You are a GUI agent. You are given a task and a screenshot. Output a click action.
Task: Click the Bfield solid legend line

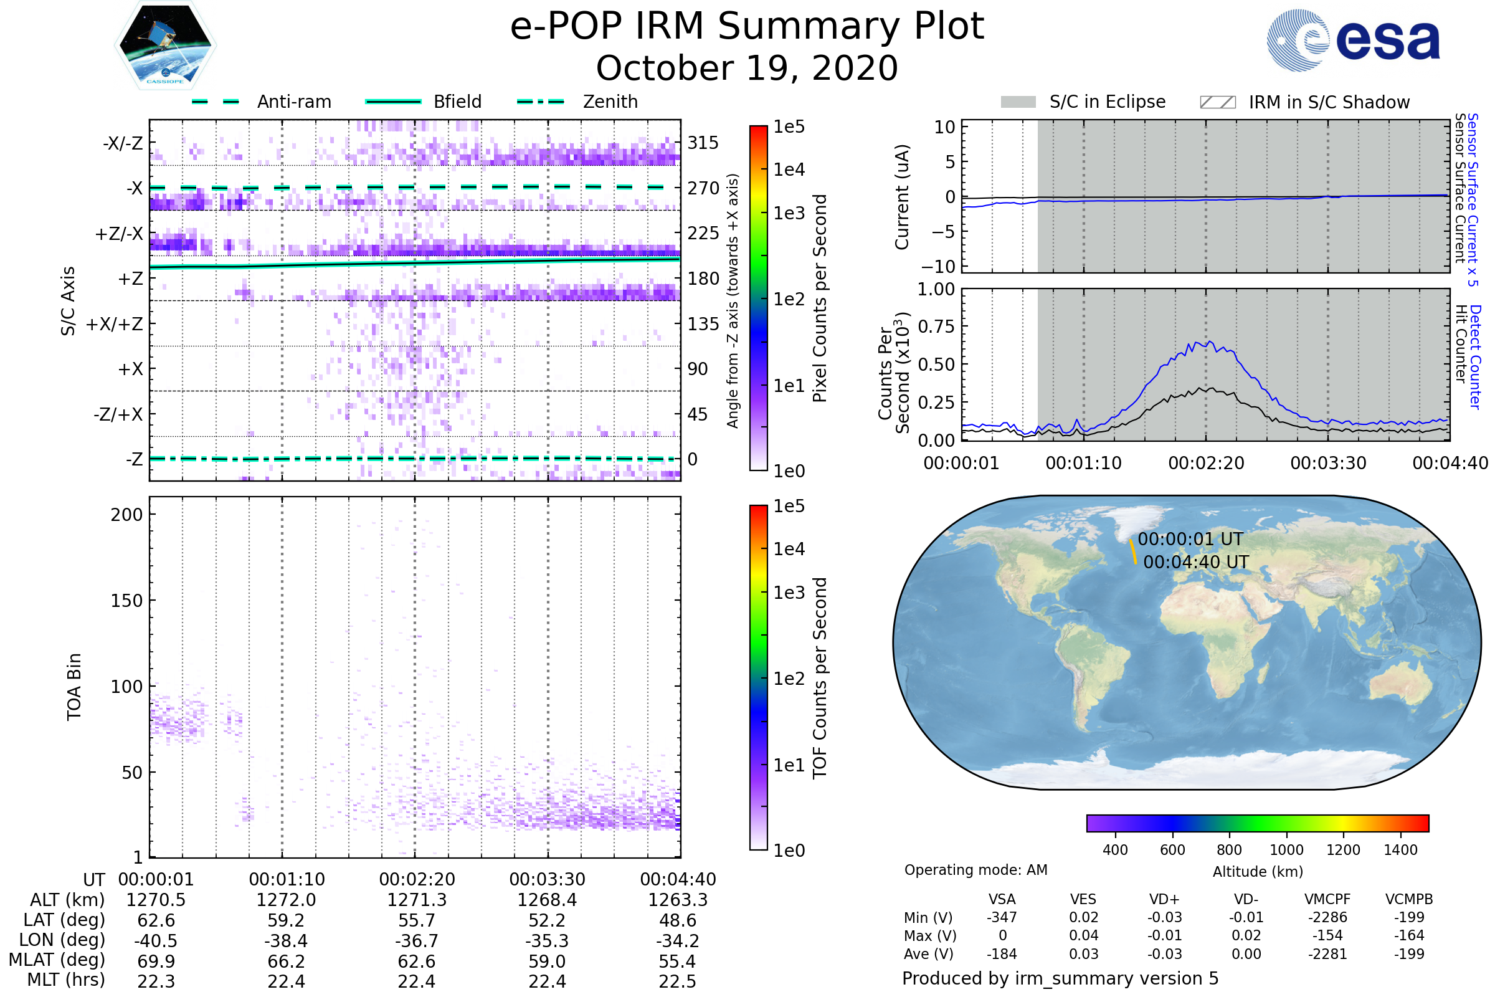(393, 102)
